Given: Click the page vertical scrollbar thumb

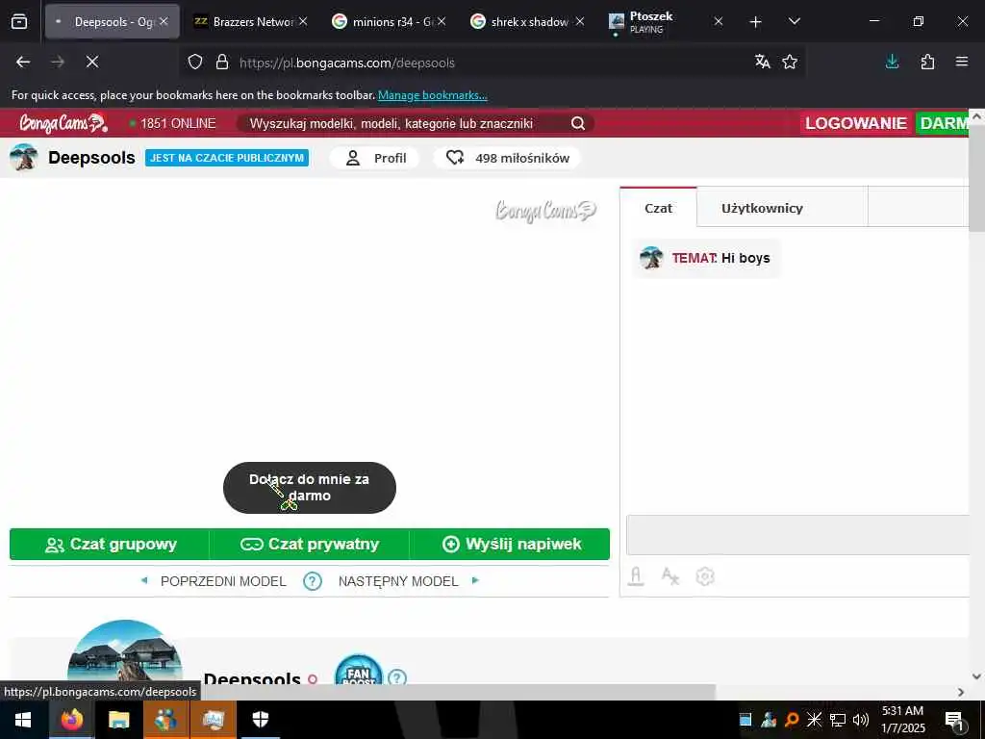Looking at the screenshot, I should pos(977,179).
